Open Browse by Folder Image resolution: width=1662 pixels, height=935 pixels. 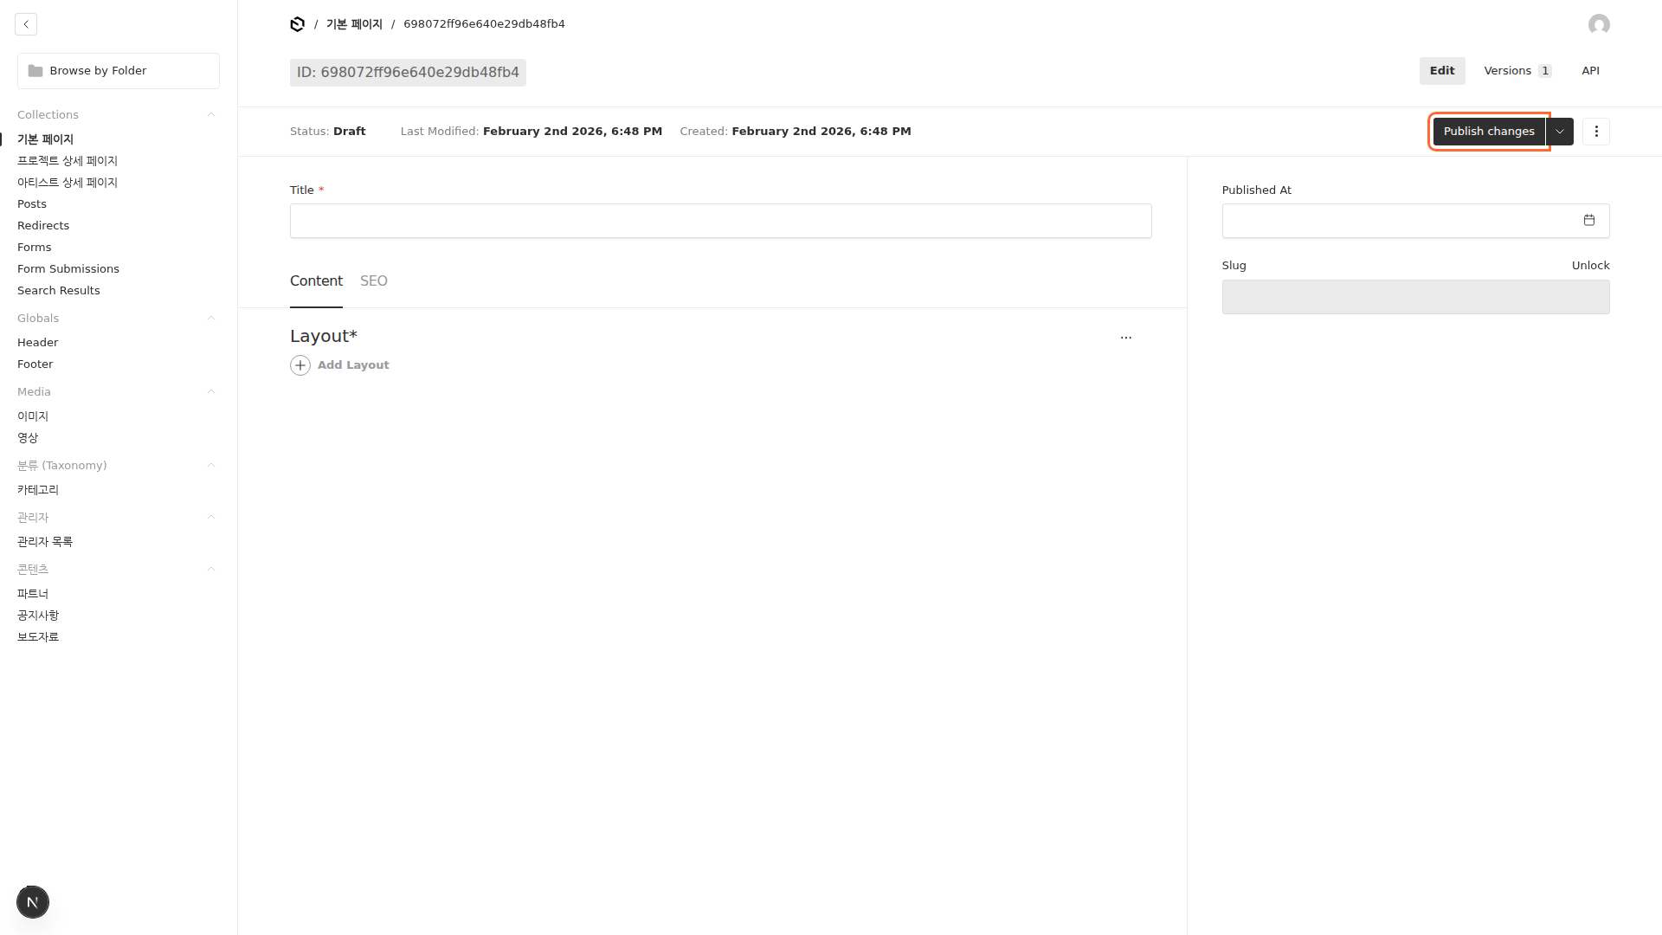click(x=119, y=71)
